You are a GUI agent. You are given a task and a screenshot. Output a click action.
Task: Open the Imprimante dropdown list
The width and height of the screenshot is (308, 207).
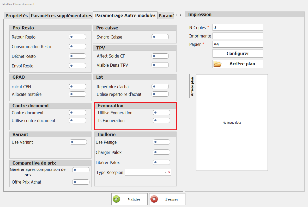pyautogui.click(x=261, y=36)
